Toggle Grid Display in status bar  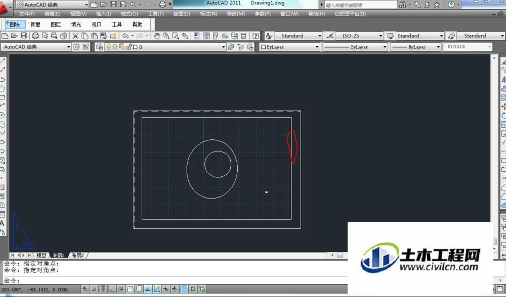pyautogui.click(x=103, y=289)
